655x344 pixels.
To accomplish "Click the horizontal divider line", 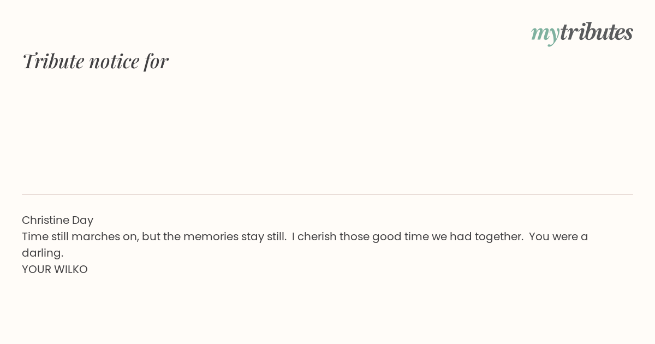I will (327, 194).
